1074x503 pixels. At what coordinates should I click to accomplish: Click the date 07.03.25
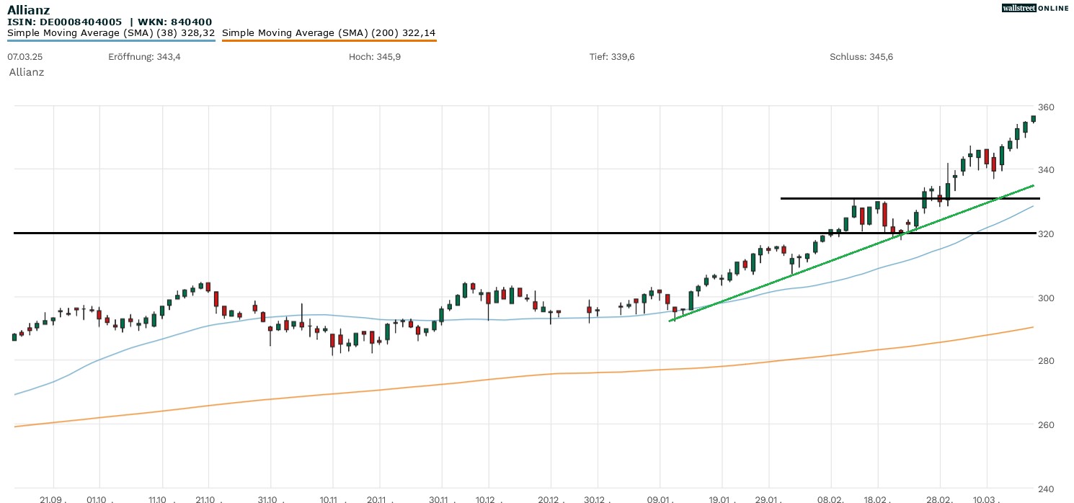coord(25,56)
